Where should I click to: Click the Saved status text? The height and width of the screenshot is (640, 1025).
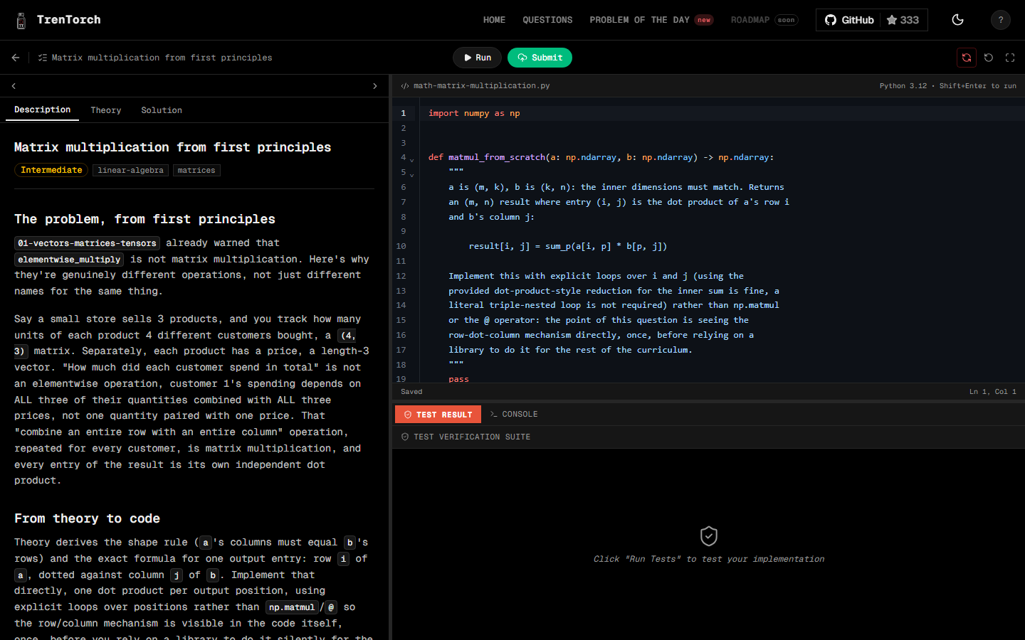[411, 392]
